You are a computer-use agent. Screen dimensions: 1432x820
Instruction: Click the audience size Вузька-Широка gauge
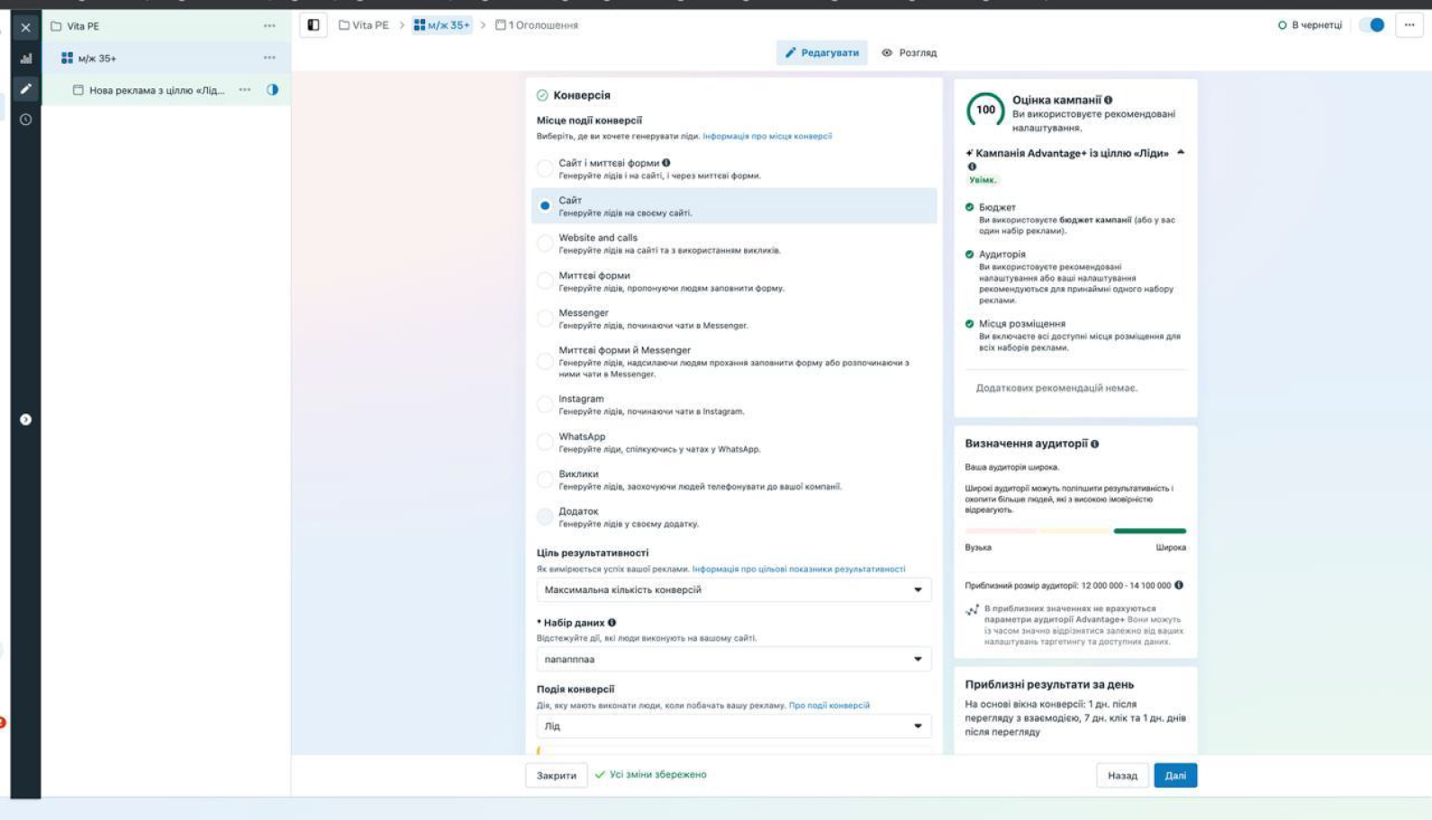1074,531
